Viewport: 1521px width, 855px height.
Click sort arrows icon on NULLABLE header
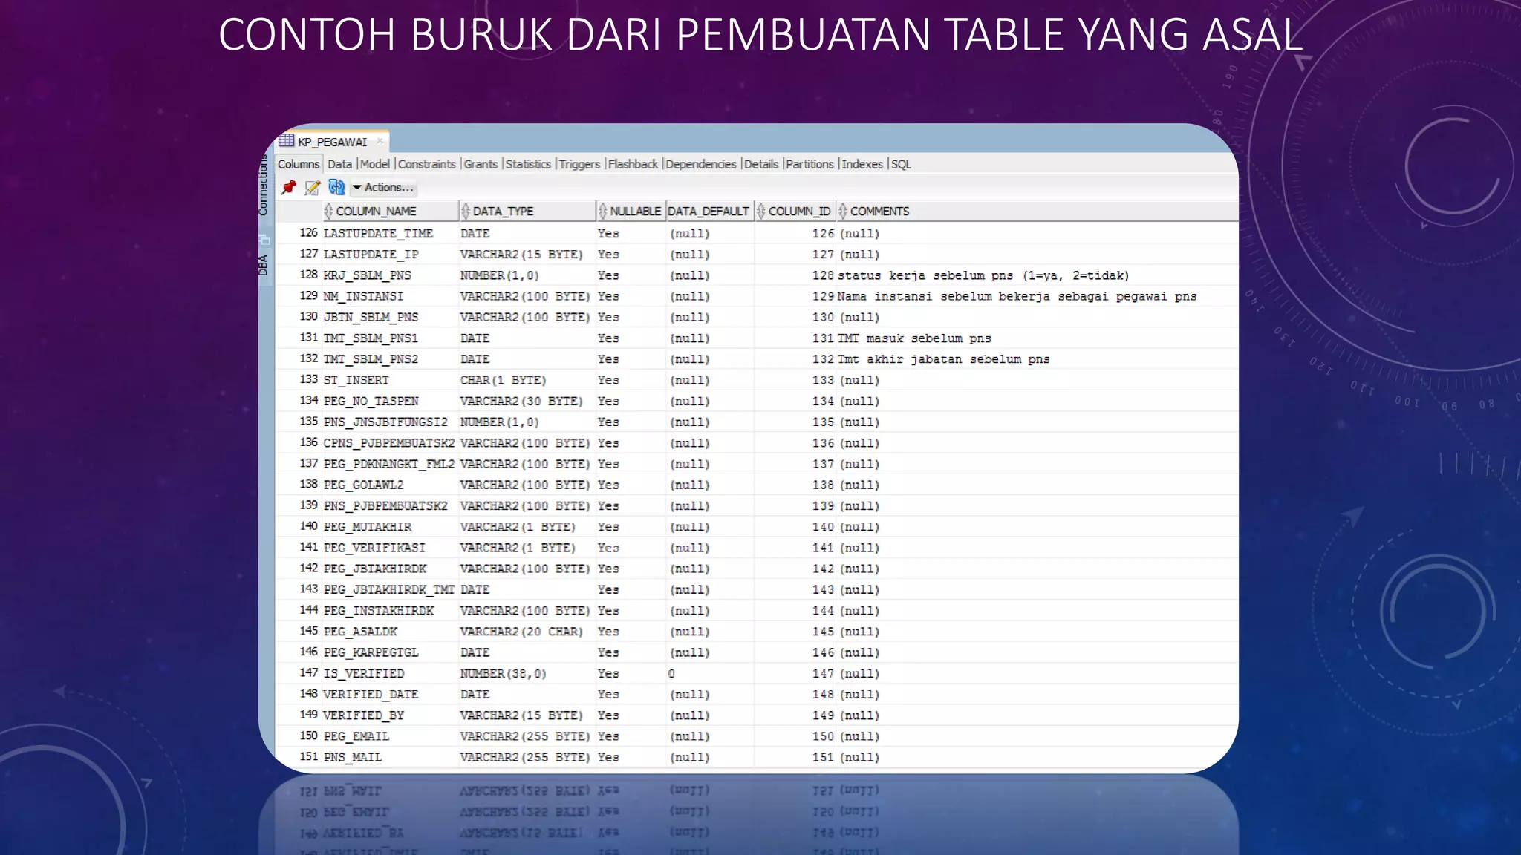602,212
